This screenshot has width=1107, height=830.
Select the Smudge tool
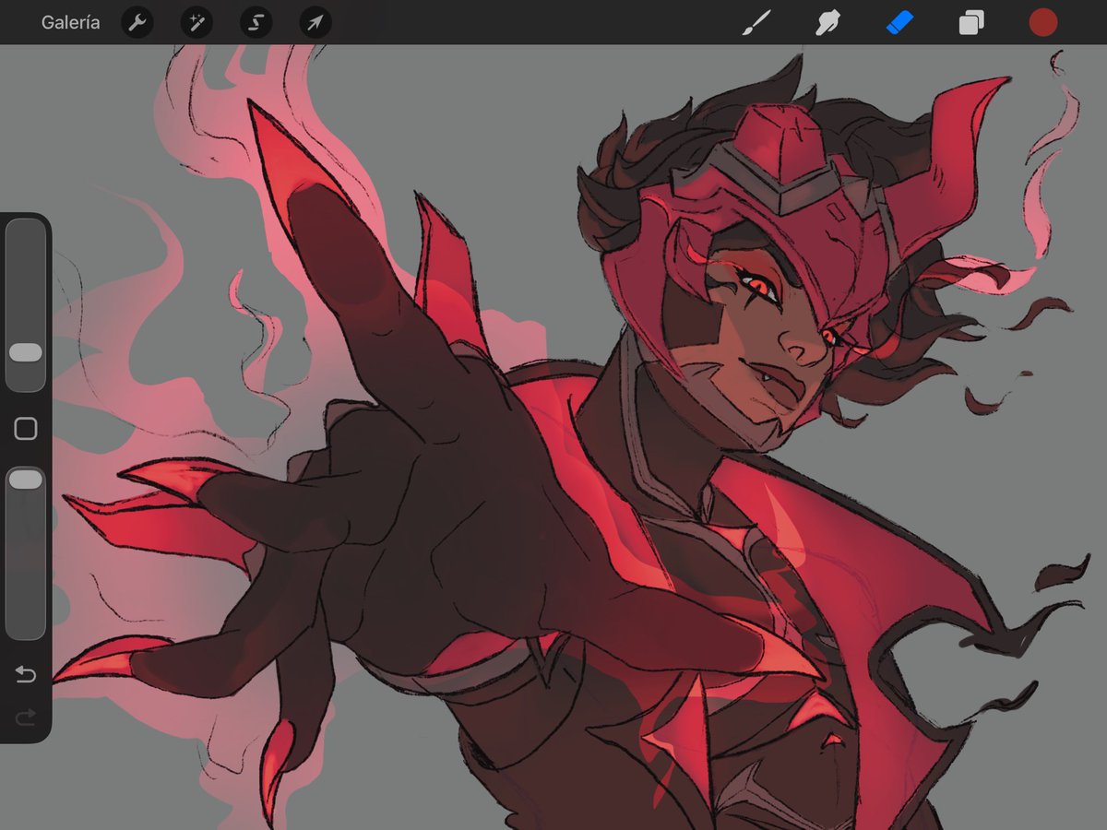click(827, 23)
